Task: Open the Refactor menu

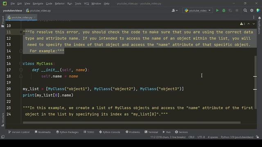Action: pos(60,4)
